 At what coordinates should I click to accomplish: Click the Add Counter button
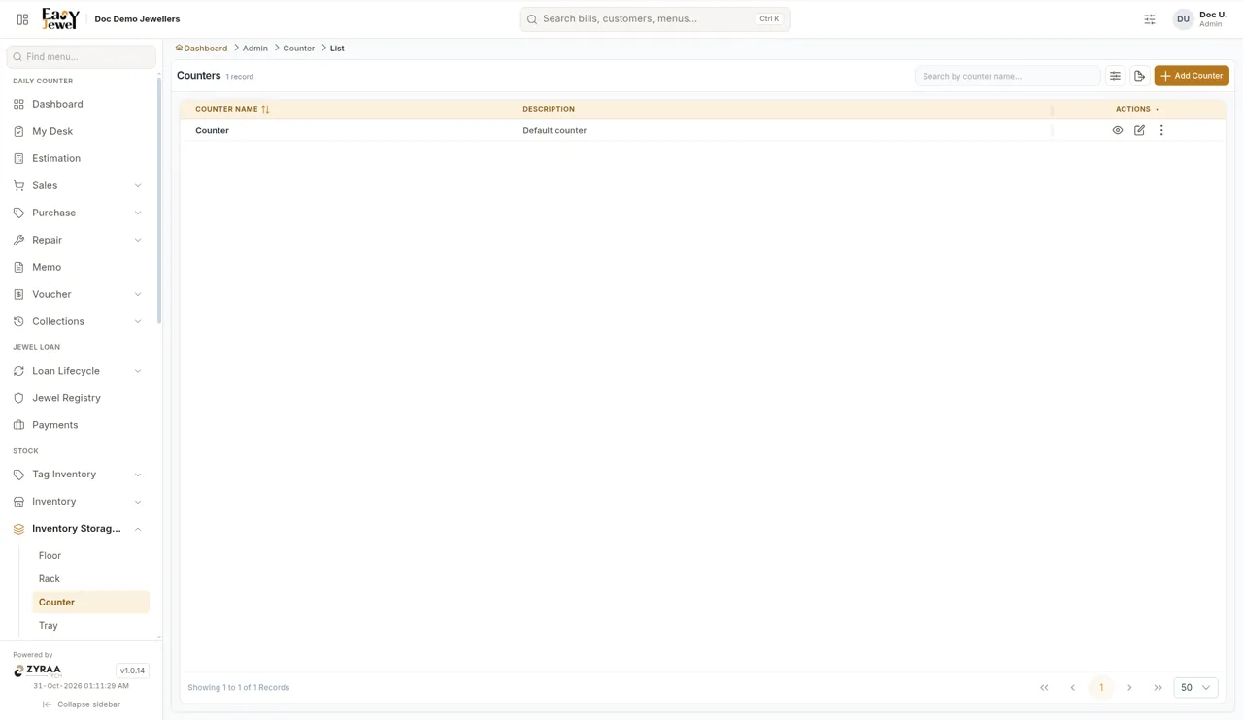pyautogui.click(x=1192, y=76)
